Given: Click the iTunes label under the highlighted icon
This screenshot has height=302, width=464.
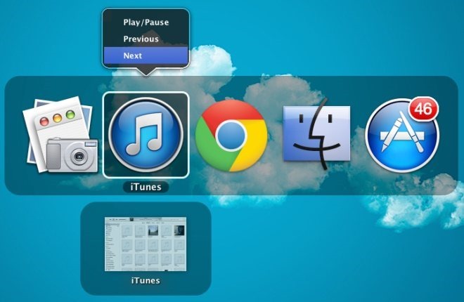Looking at the screenshot, I should coord(146,187).
